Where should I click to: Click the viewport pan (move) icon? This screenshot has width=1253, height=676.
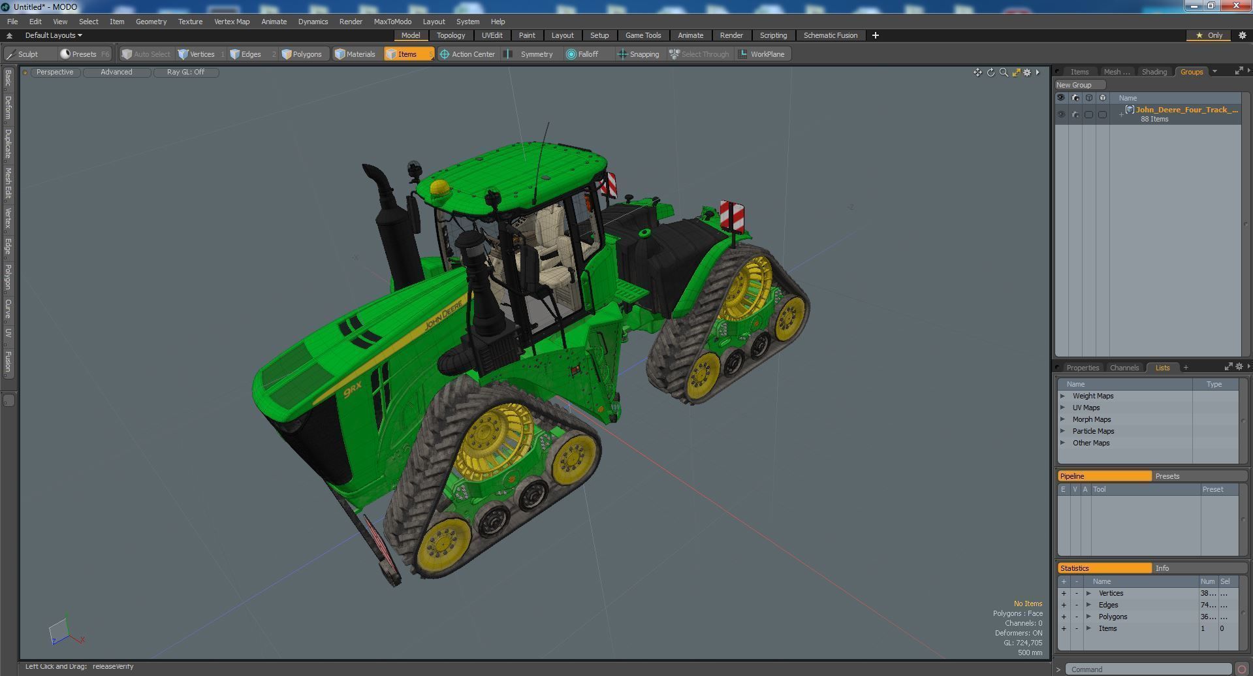pyautogui.click(x=977, y=72)
